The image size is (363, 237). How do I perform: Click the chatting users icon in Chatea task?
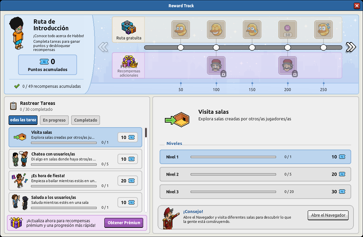[x=20, y=159]
